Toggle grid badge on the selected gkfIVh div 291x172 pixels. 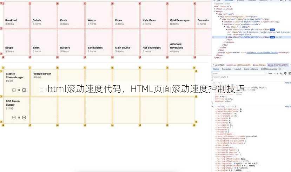(272, 37)
